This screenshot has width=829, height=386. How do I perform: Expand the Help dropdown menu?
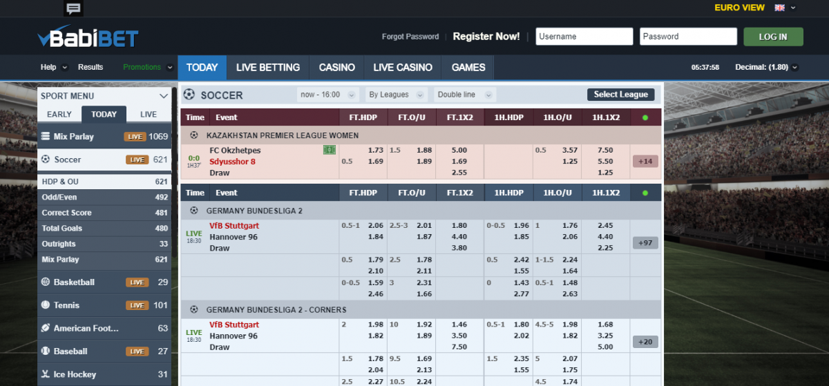tap(55, 67)
